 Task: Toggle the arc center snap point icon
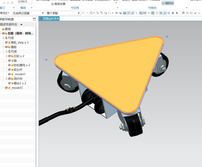pyautogui.click(x=153, y=13)
